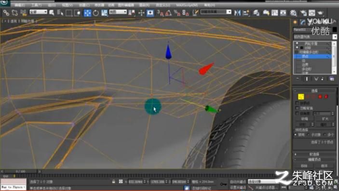339x191 pixels.
Task: Activate the Select and Rotate tool
Action: [95, 13]
